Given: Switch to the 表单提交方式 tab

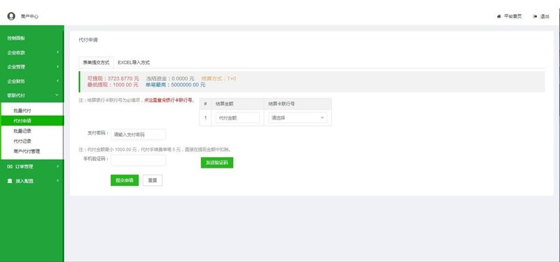Looking at the screenshot, I should [x=96, y=62].
